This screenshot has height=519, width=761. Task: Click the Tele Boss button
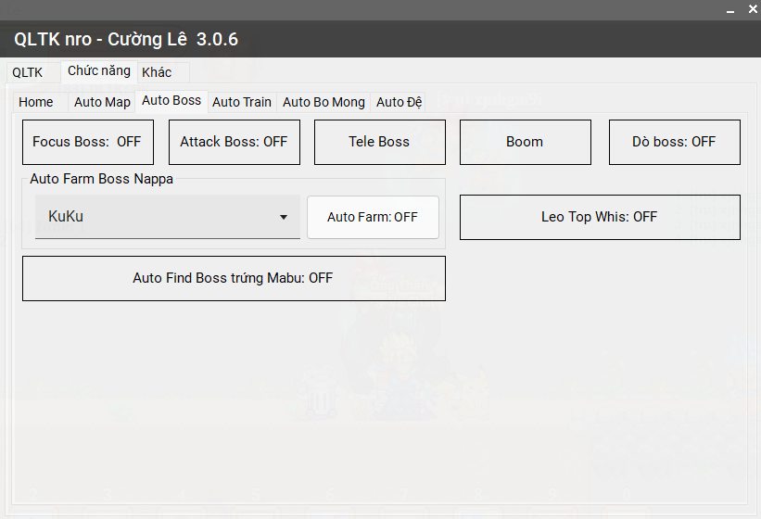(379, 142)
